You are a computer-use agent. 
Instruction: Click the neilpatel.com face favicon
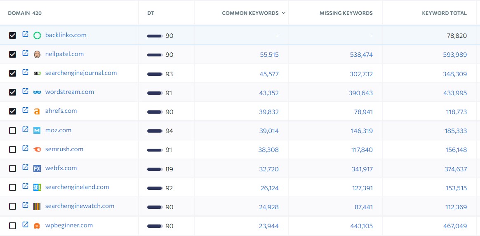point(37,54)
